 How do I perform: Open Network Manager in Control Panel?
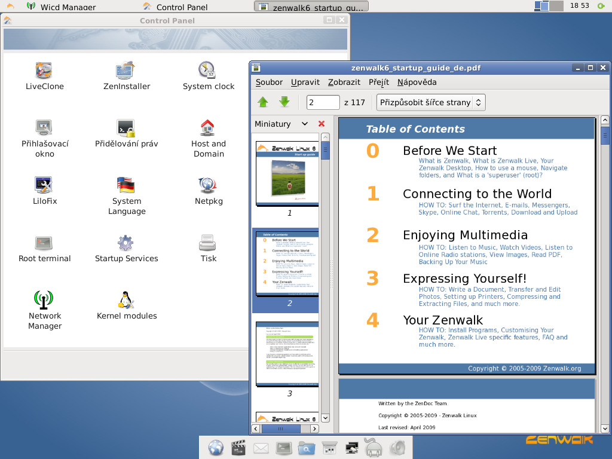pos(44,310)
